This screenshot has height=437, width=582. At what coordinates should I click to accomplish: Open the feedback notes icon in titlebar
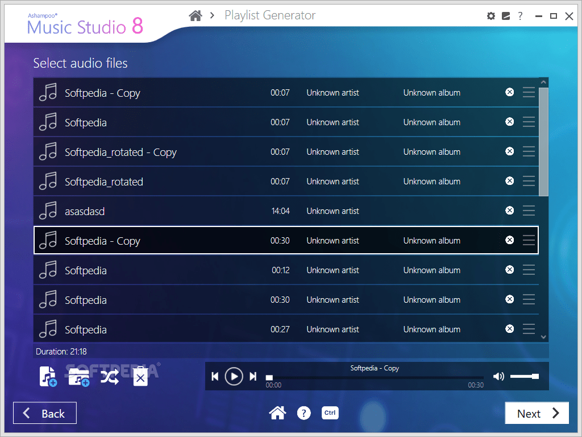(505, 16)
